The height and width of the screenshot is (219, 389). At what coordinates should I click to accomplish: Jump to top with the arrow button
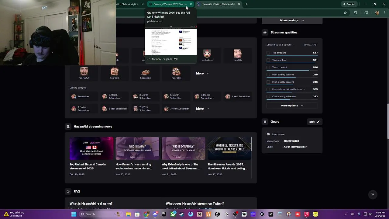coord(373,195)
